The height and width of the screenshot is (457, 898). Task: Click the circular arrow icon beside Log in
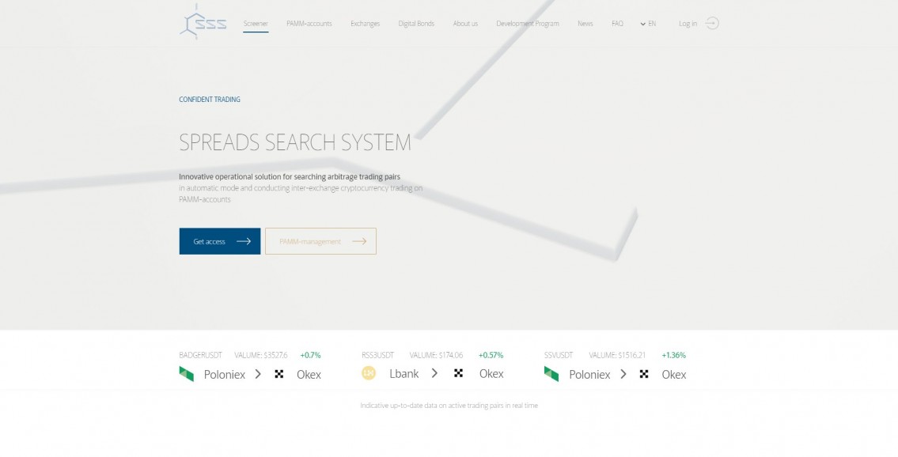click(x=713, y=24)
